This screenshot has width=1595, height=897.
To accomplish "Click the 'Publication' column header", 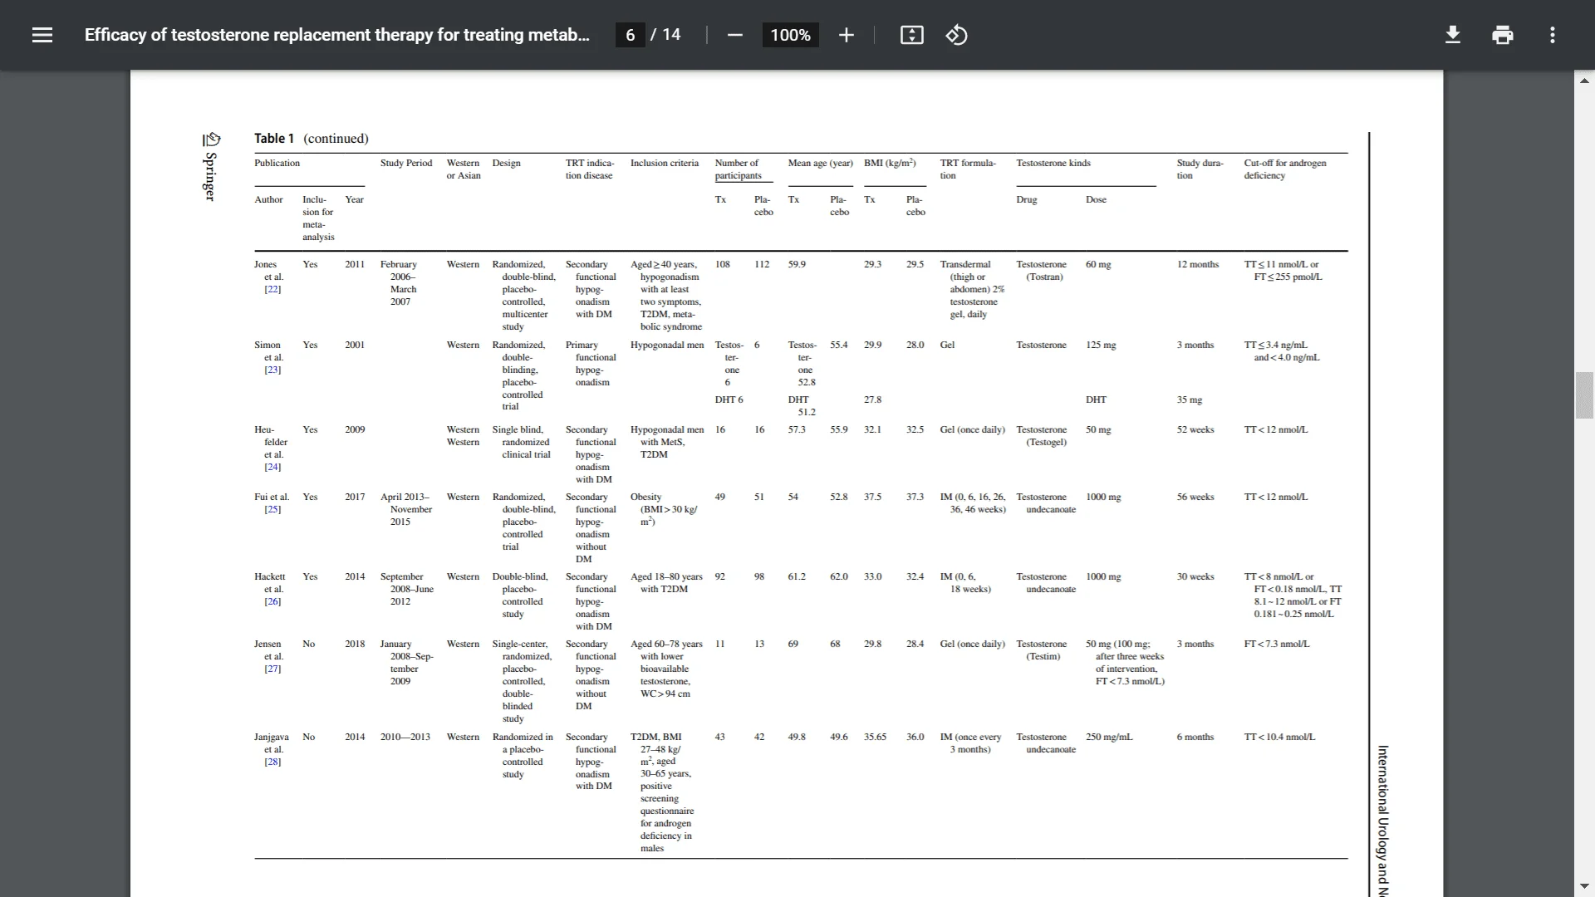I will pos(277,163).
